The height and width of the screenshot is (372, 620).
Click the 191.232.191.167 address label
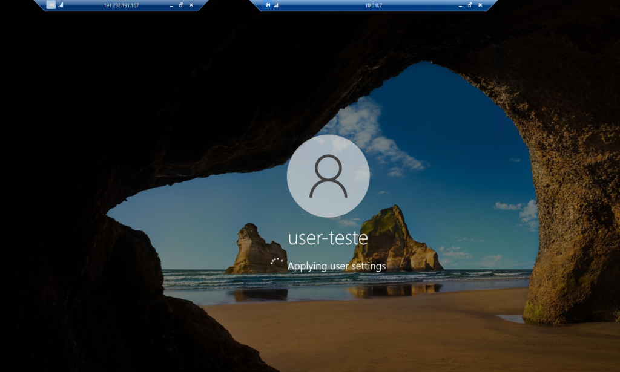point(121,5)
